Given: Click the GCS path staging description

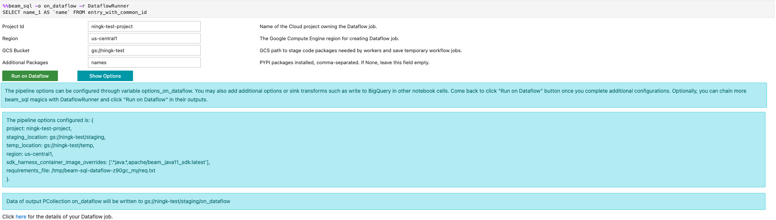Looking at the screenshot, I should coord(360,51).
